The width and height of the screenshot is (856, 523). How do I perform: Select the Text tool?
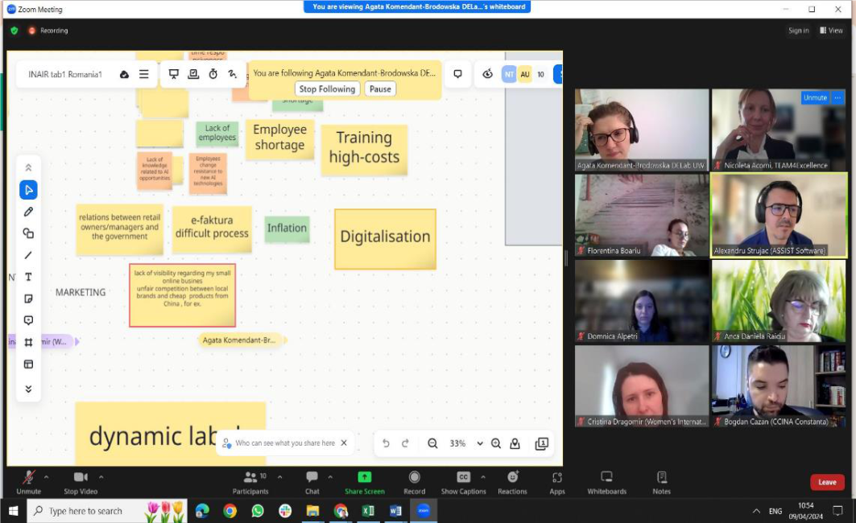(28, 277)
